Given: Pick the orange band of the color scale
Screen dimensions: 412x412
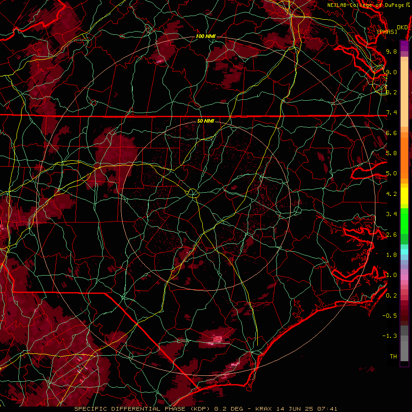Looking at the screenshot, I should [404, 157].
